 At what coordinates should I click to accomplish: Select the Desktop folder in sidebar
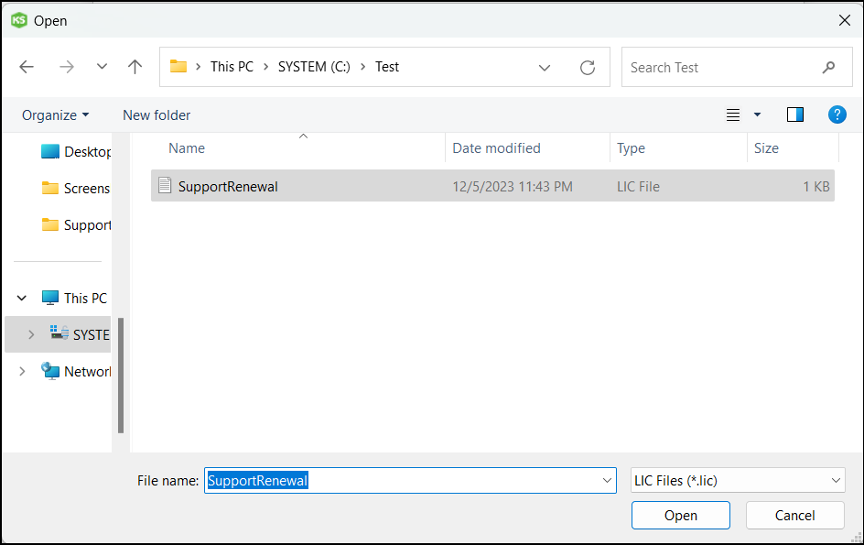tap(87, 152)
